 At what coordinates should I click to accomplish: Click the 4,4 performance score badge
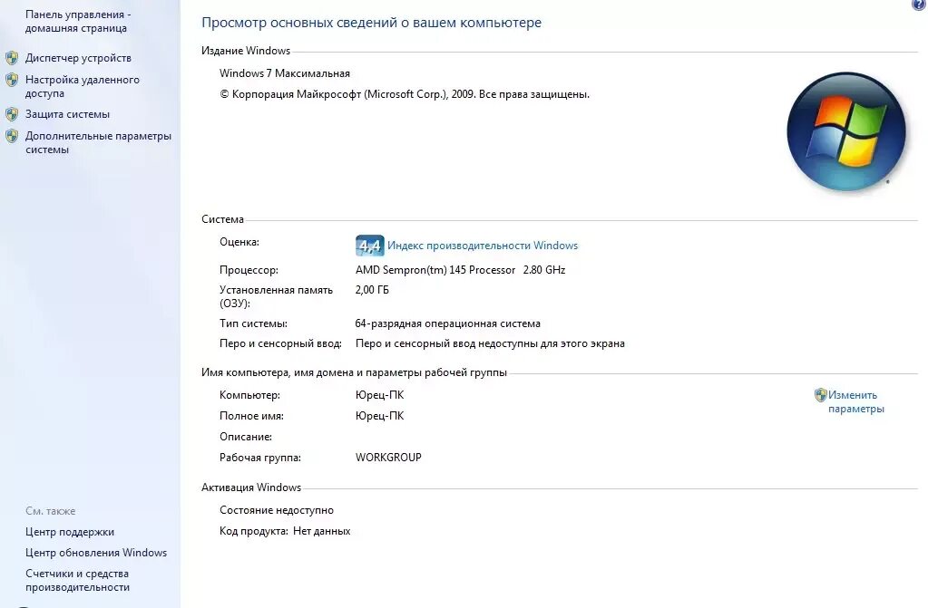370,246
